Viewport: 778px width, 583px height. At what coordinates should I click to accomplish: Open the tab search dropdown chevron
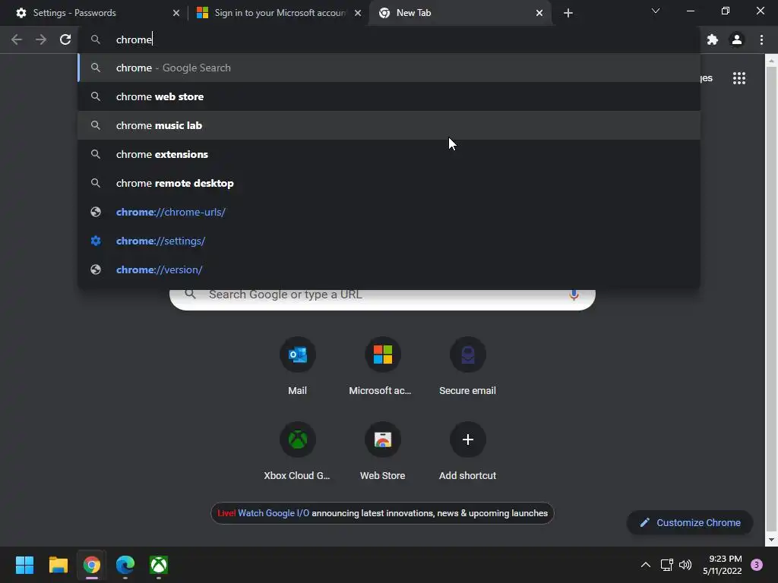coord(656,11)
